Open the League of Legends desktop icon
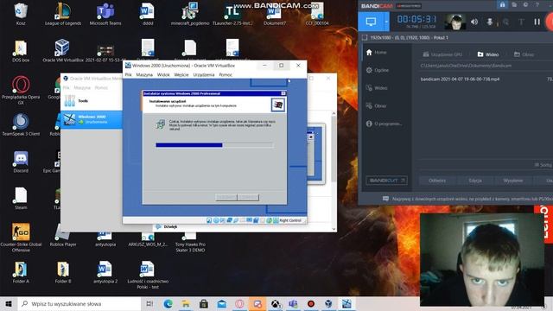 [x=63, y=14]
